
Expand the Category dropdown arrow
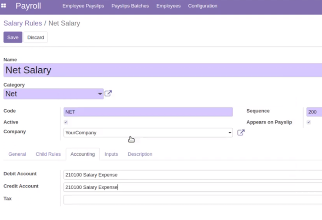coord(100,94)
